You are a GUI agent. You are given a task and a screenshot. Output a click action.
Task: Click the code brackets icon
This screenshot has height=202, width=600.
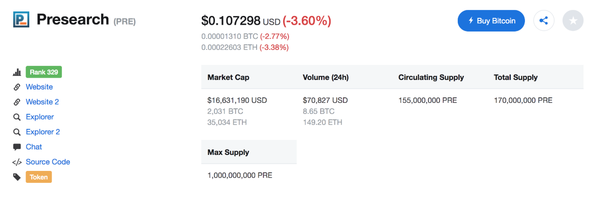coord(17,162)
